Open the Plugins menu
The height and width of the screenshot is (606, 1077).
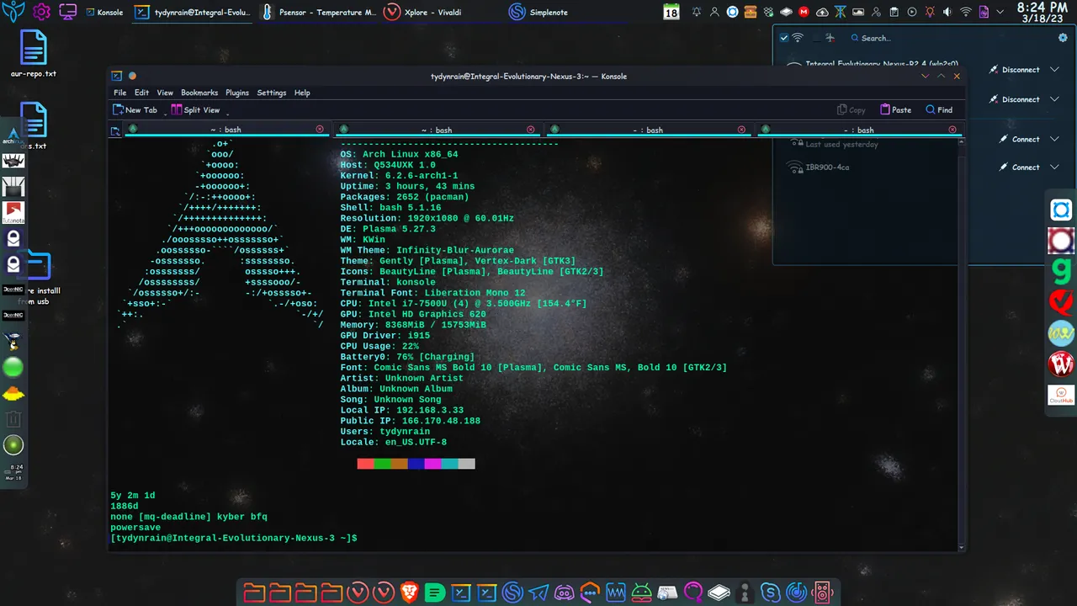coord(237,93)
